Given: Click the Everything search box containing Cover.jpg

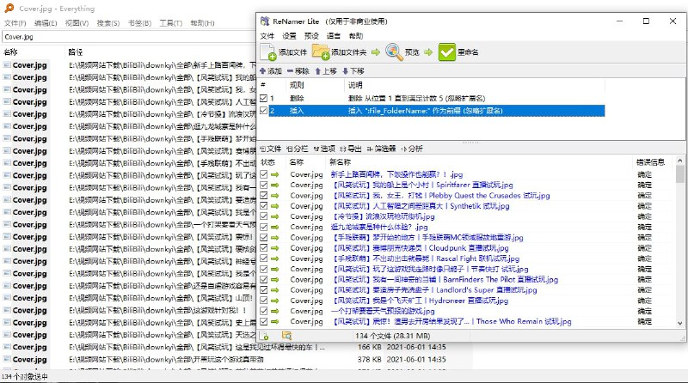Looking at the screenshot, I should coord(129,37).
